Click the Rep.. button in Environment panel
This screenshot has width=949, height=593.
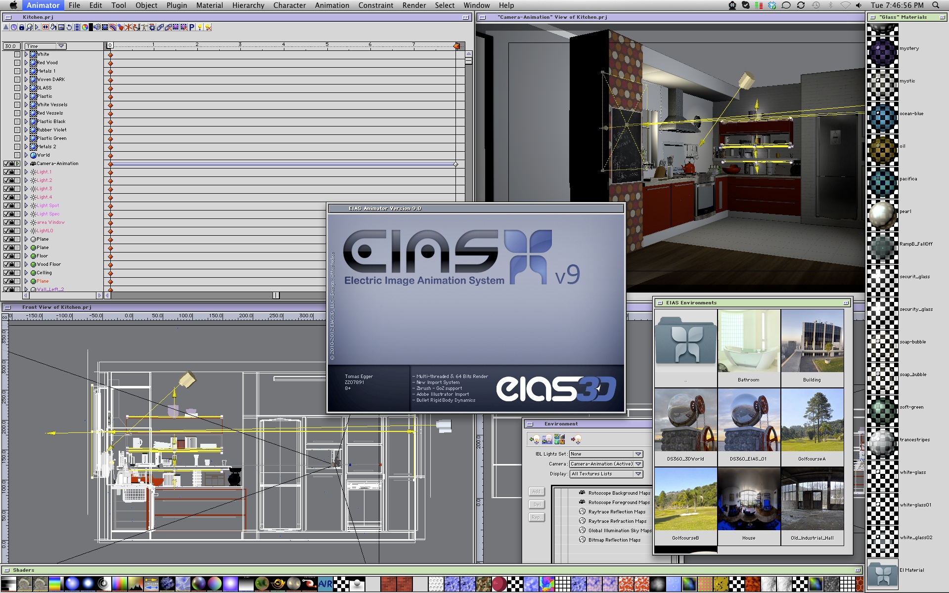pyautogui.click(x=537, y=517)
